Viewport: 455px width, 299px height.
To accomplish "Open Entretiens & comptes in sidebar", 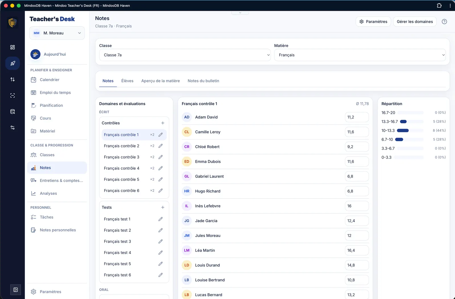I will 57,181.
